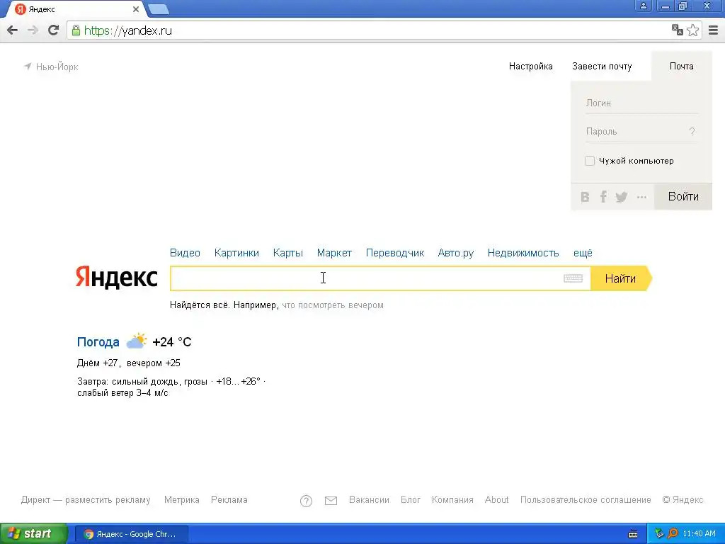Click the green padlock security icon
Image resolution: width=725 pixels, height=544 pixels.
pos(76,30)
